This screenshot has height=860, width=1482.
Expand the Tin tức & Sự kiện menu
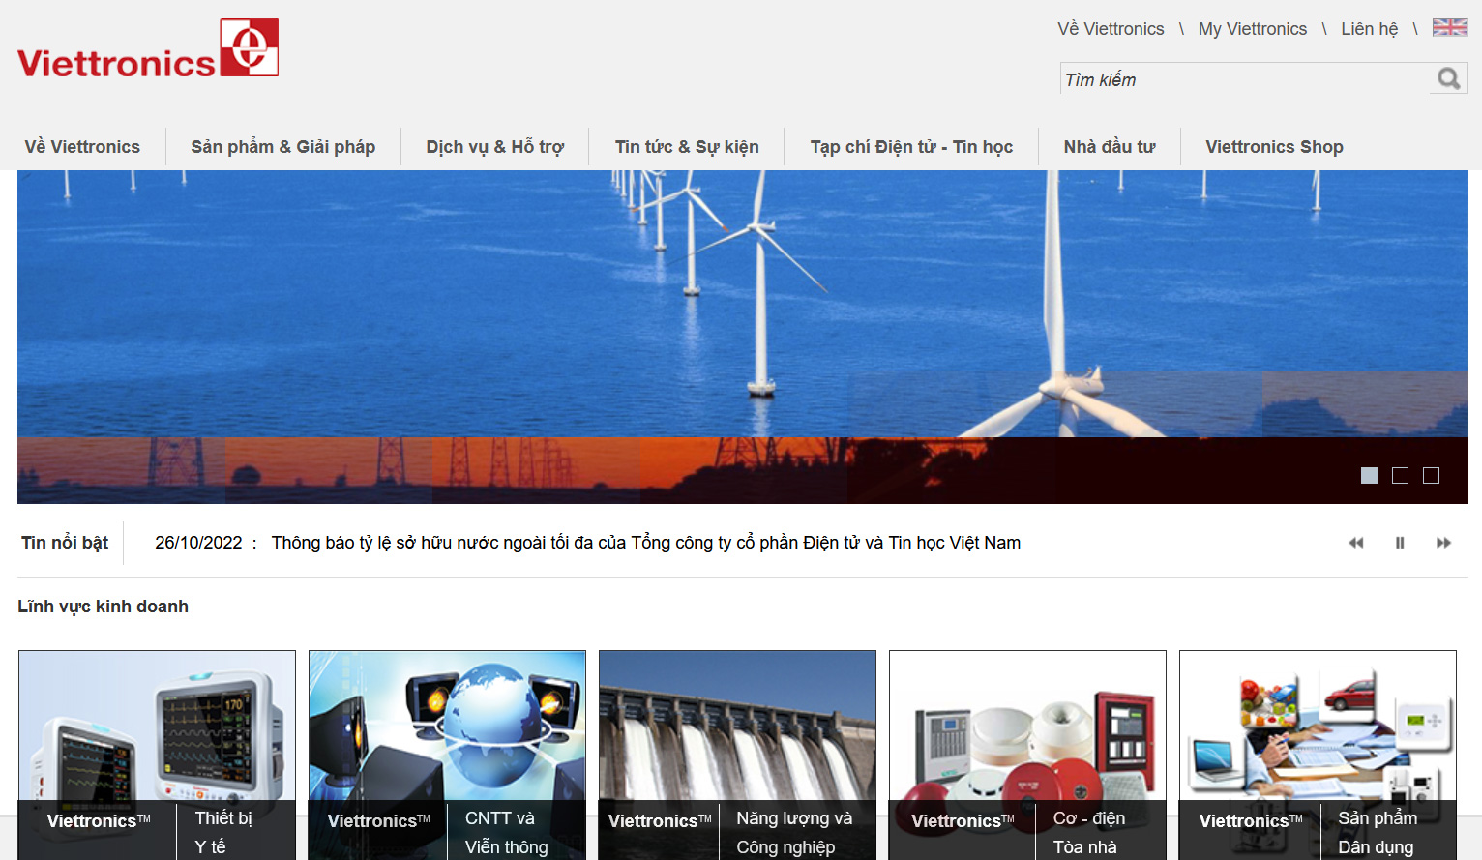pos(687,147)
